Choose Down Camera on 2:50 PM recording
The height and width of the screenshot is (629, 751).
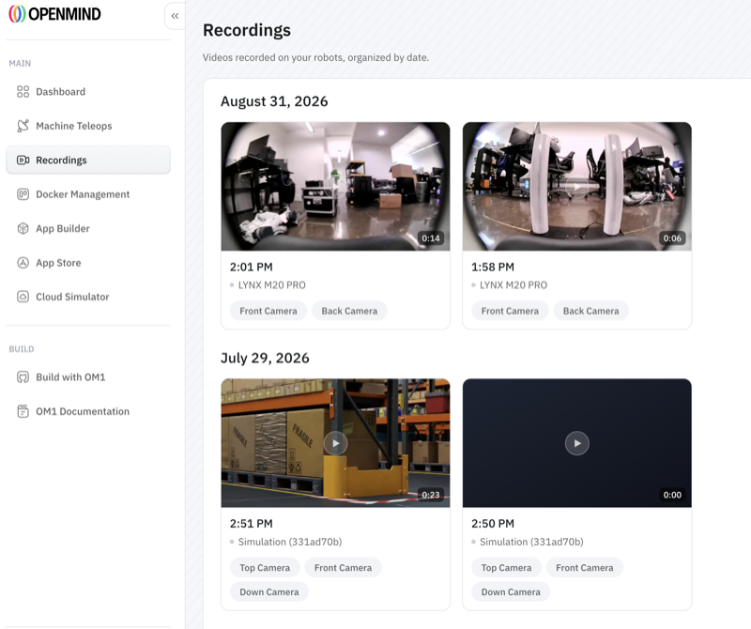pos(511,592)
